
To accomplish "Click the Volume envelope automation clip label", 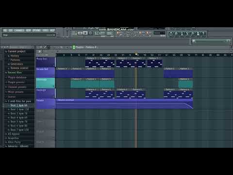I will 66,100.
